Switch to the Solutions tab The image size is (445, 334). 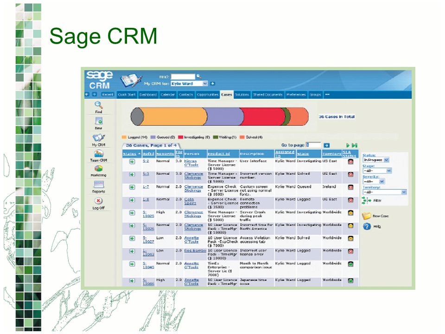point(242,95)
